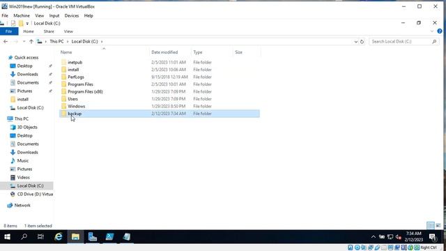Image resolution: width=446 pixels, height=251 pixels.
Task: Open the address bar history dropdown
Action: click(356, 42)
